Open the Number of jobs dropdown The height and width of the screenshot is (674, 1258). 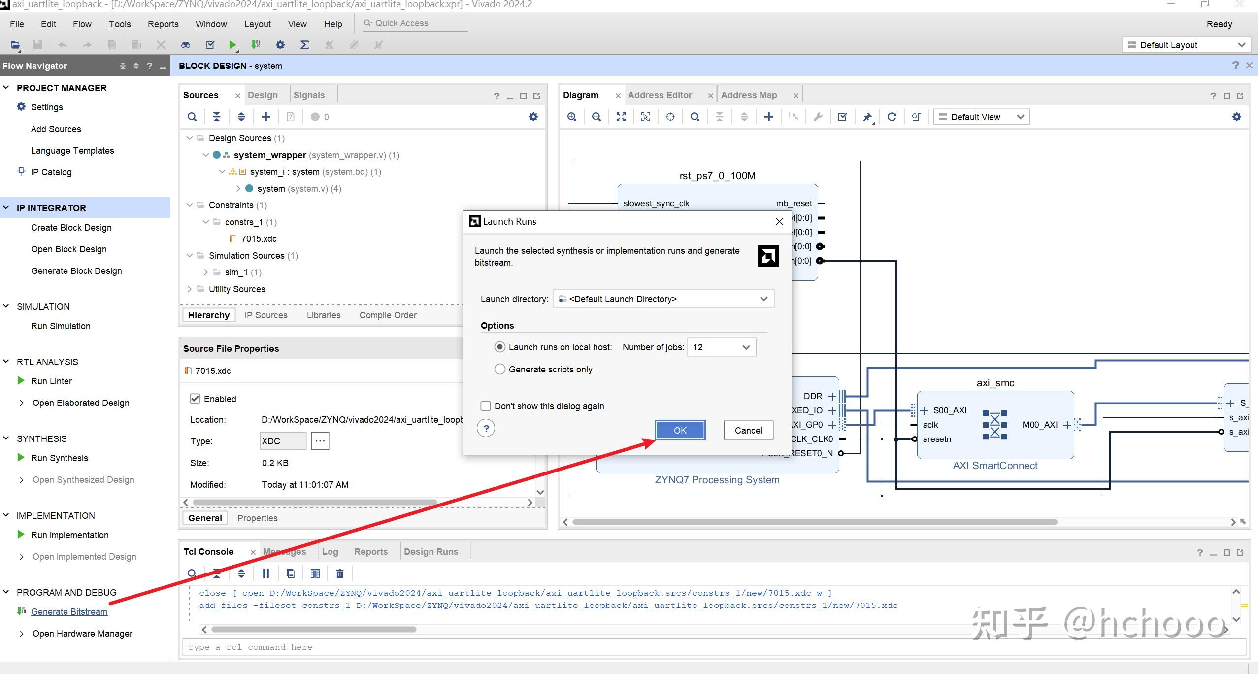(722, 347)
